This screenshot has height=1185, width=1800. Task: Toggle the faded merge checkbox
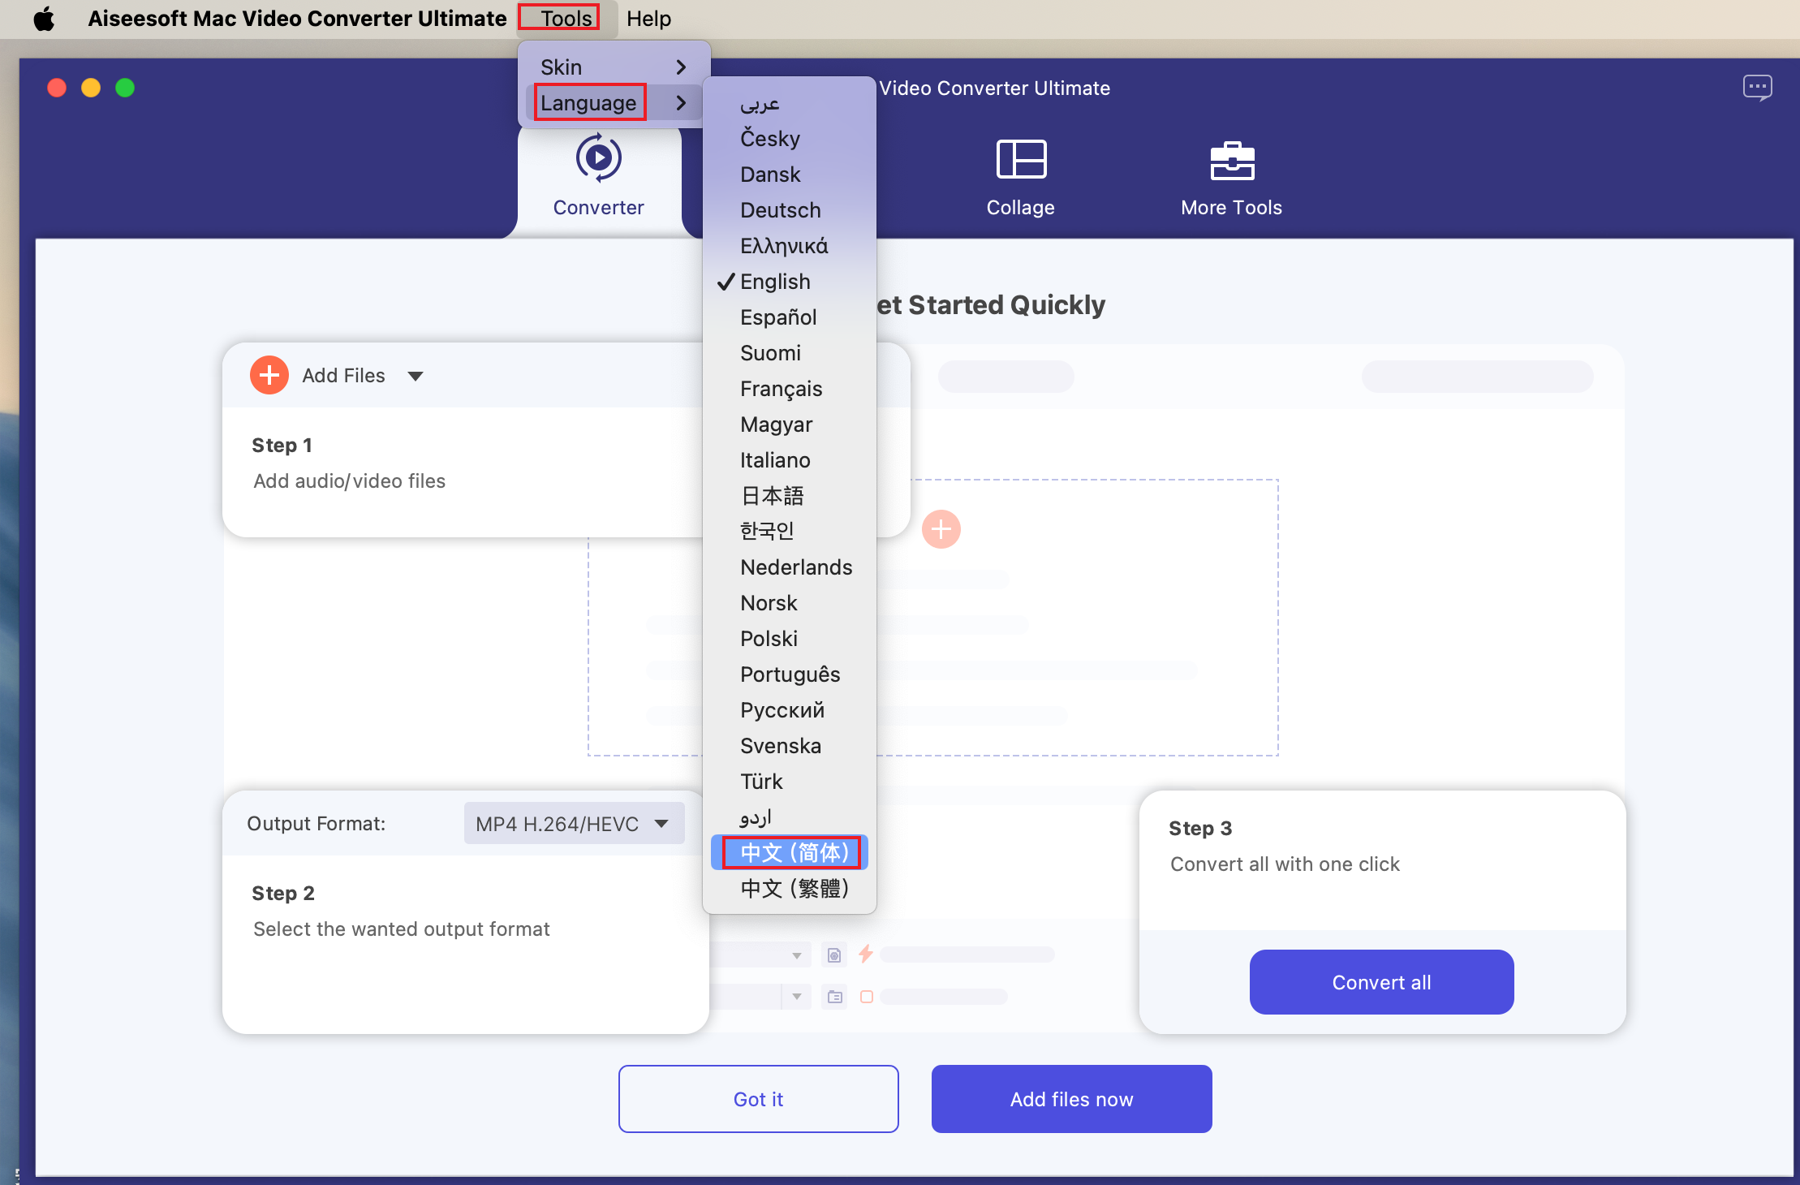click(x=866, y=996)
